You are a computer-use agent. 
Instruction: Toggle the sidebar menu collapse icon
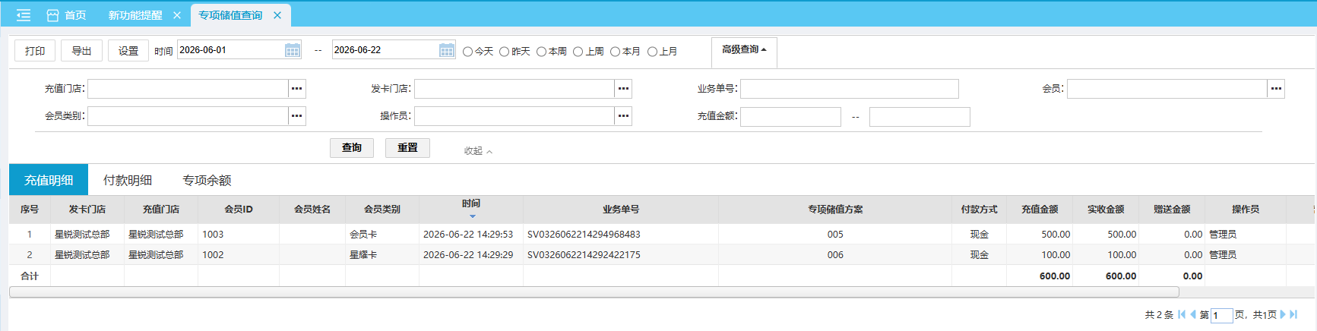point(24,15)
